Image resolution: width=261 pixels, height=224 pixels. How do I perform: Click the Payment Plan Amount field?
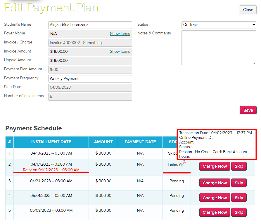[90, 70]
